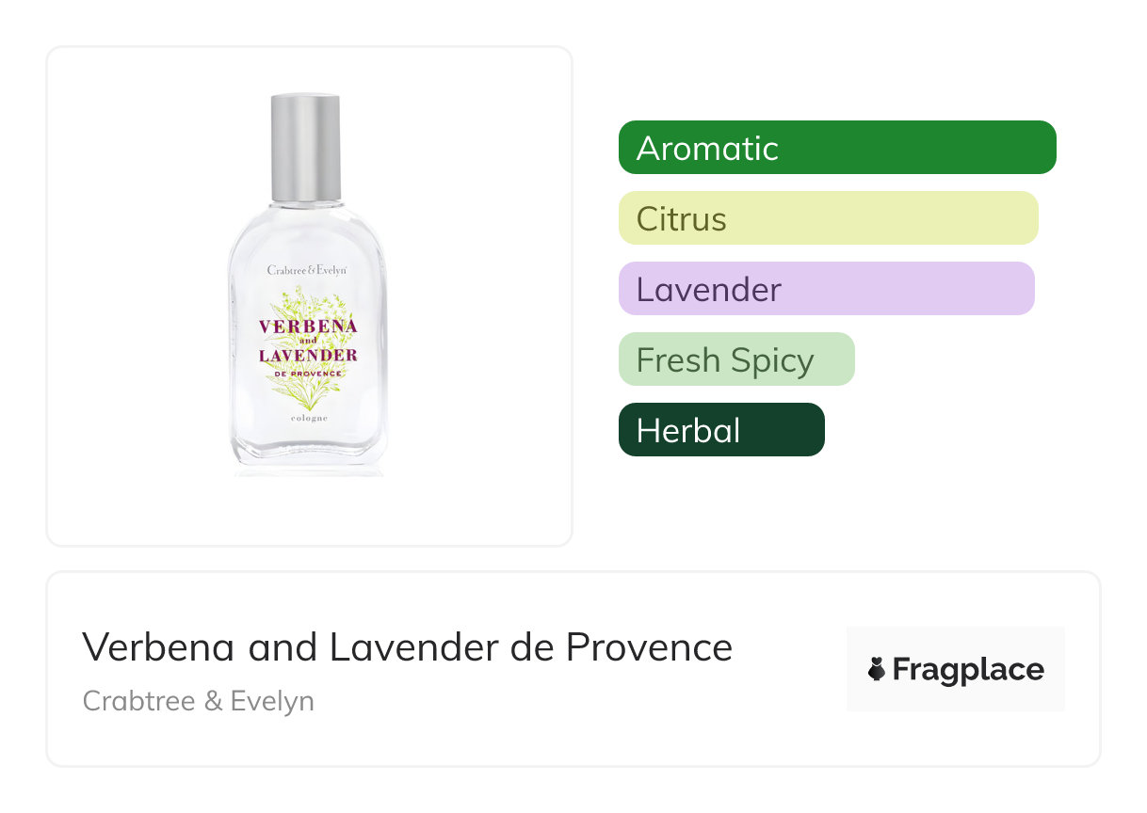This screenshot has height=813, width=1147.
Task: Click the small word 'and' on the bottle label
Action: [308, 341]
